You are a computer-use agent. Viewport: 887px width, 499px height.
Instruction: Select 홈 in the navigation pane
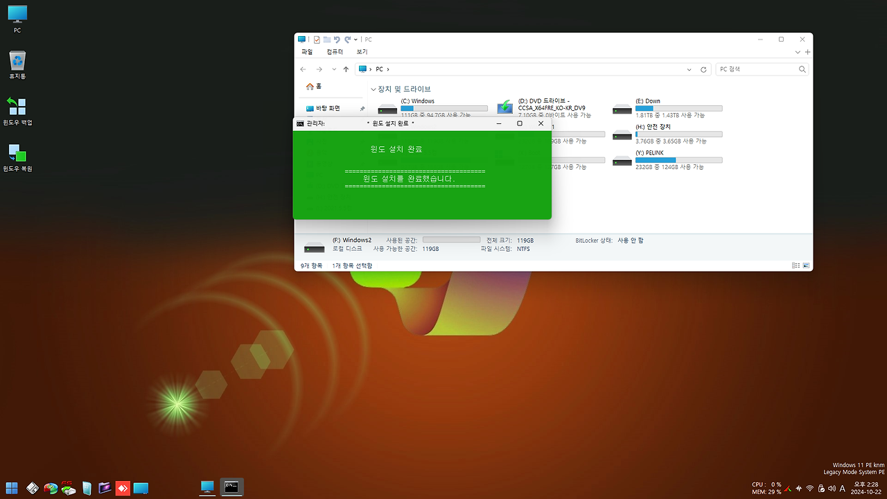coord(315,87)
